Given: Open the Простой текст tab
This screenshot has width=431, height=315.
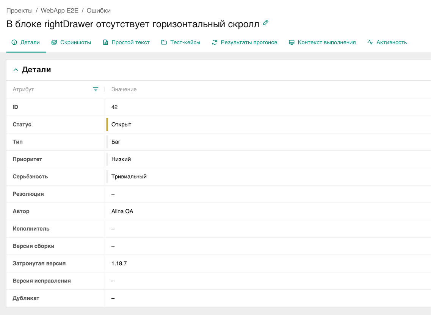Looking at the screenshot, I should pos(127,42).
